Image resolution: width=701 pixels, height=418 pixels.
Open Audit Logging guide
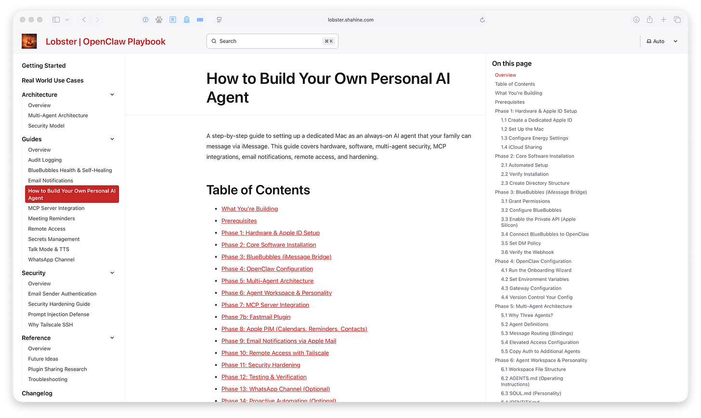[x=45, y=160]
